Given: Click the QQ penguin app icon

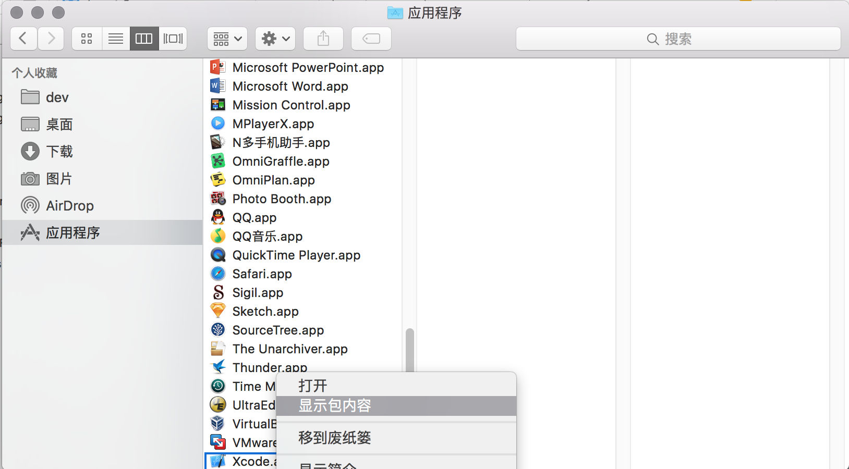Looking at the screenshot, I should point(217,217).
